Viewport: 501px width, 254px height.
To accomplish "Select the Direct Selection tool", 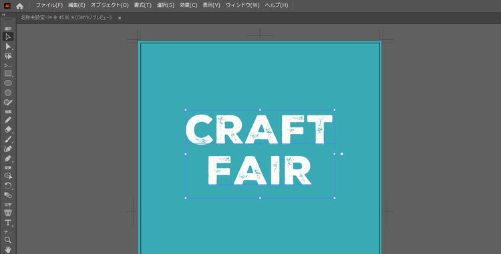I will point(8,47).
